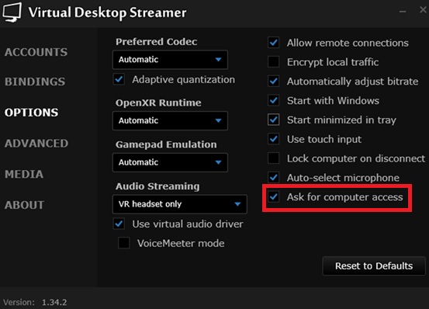Go to the Advanced tab
Screen dimensions: 429x309
point(36,144)
